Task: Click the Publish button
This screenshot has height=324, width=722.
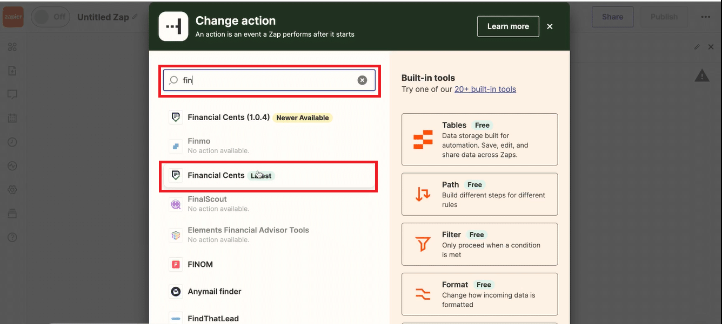Action: tap(664, 17)
